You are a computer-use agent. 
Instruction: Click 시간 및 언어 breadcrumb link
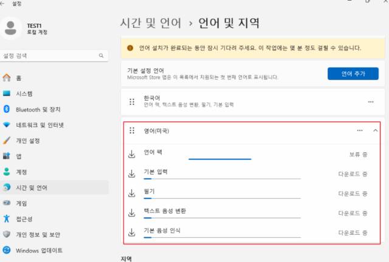click(151, 24)
